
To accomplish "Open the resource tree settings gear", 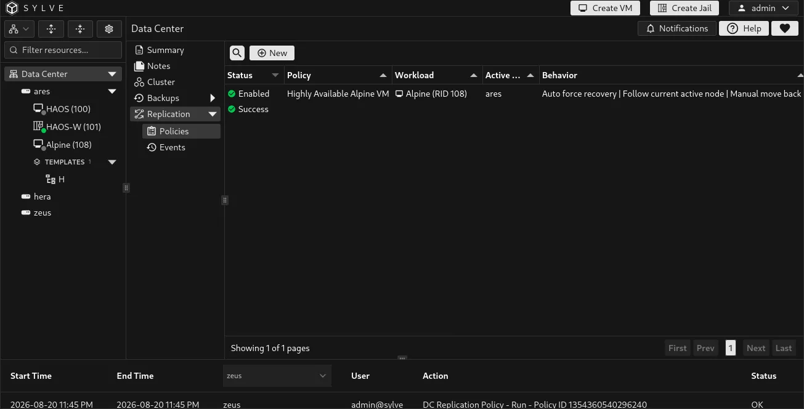I will (x=109, y=29).
